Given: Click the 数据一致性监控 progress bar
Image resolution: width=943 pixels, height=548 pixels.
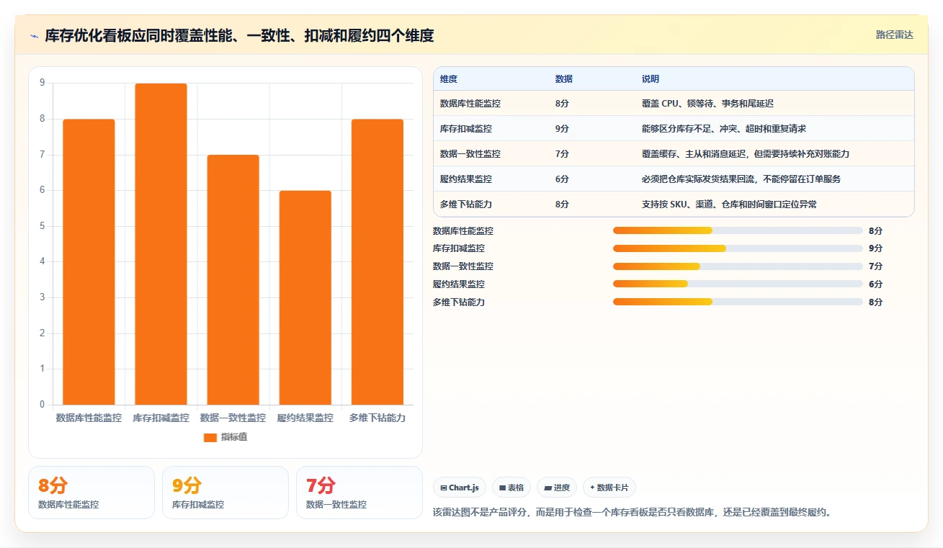Looking at the screenshot, I should pos(738,266).
